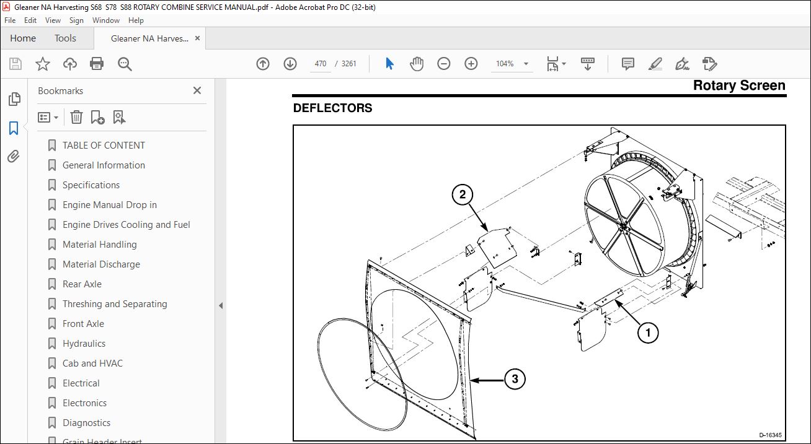Activate the Hand pan tool
Viewport: 811px width, 444px height.
[x=417, y=64]
